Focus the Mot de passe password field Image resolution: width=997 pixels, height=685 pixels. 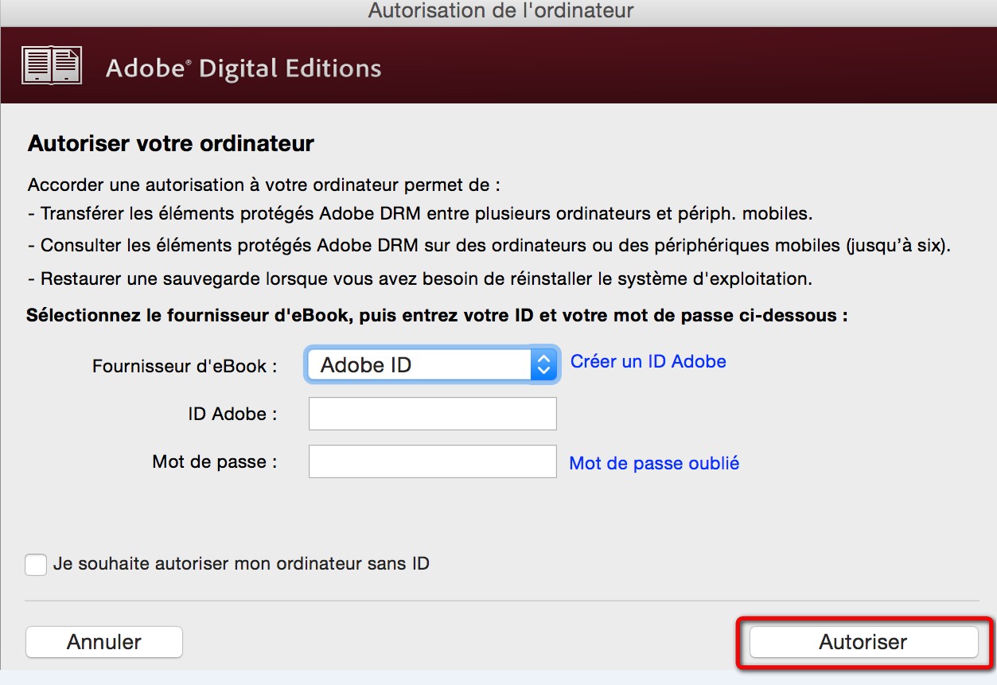432,461
